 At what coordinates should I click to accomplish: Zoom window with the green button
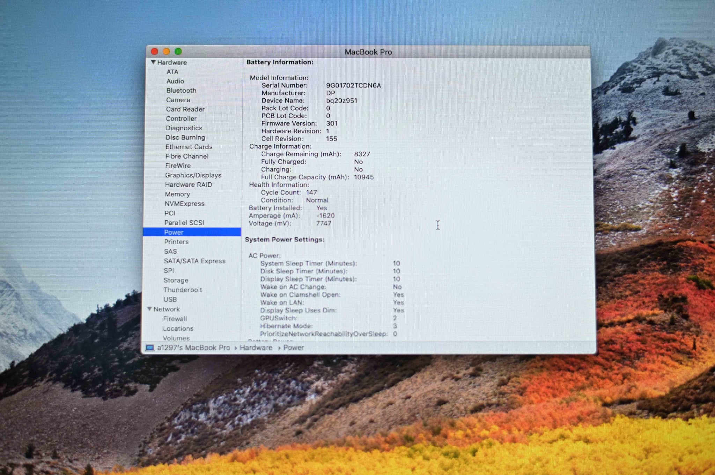pyautogui.click(x=178, y=52)
